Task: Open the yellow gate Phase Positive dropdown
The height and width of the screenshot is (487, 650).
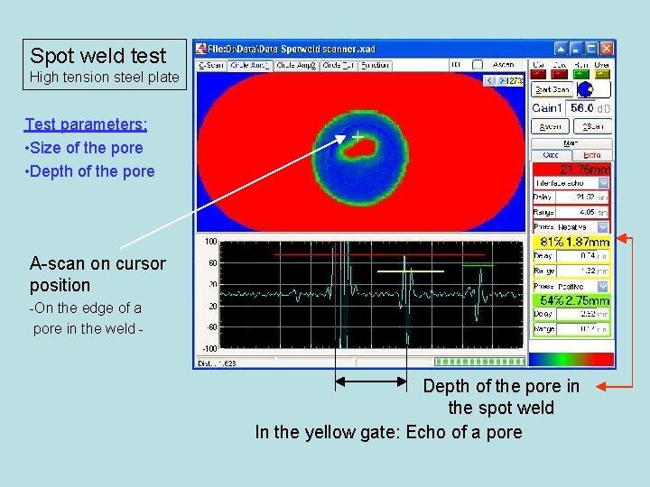Action: coord(603,286)
